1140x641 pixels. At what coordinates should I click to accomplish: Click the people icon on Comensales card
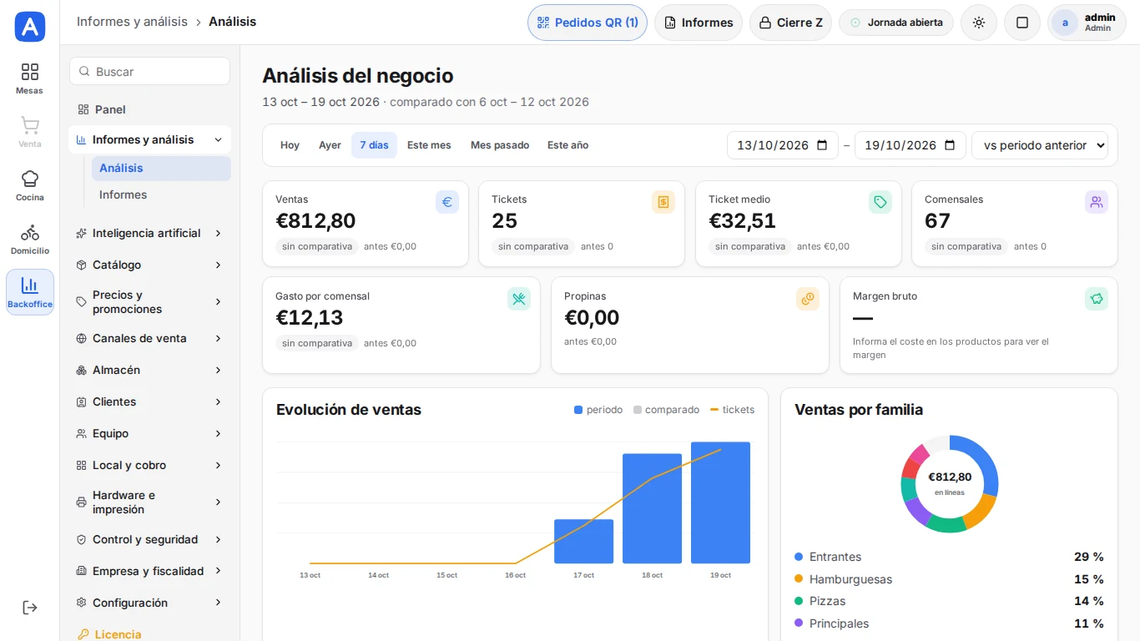click(x=1097, y=202)
